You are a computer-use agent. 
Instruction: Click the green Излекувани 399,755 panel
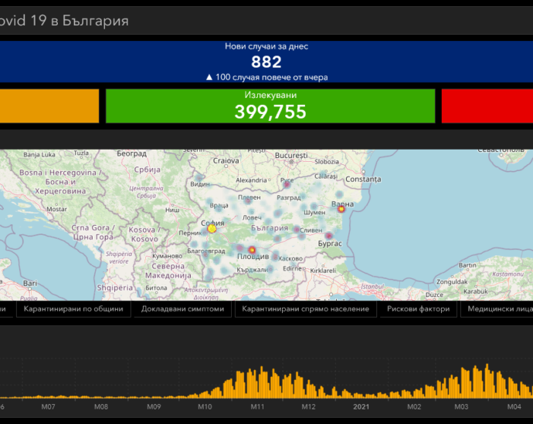coord(270,106)
